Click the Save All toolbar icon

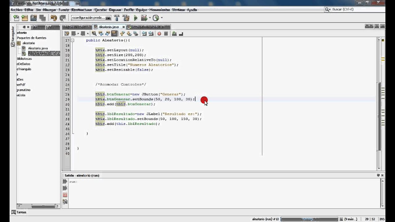point(42,18)
